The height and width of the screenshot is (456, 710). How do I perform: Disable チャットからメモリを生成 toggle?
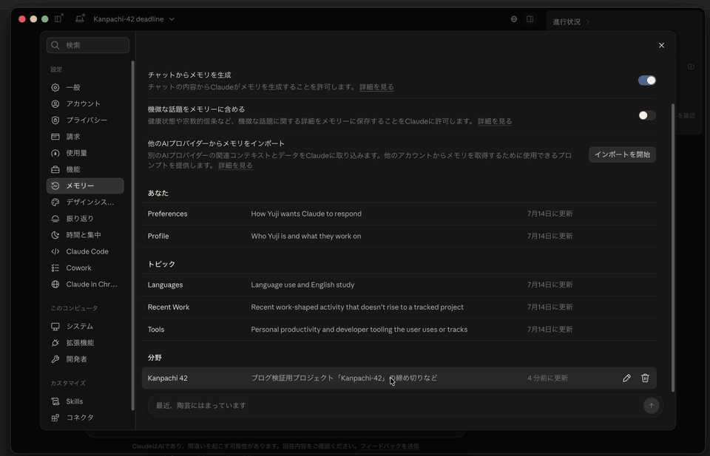click(x=647, y=81)
